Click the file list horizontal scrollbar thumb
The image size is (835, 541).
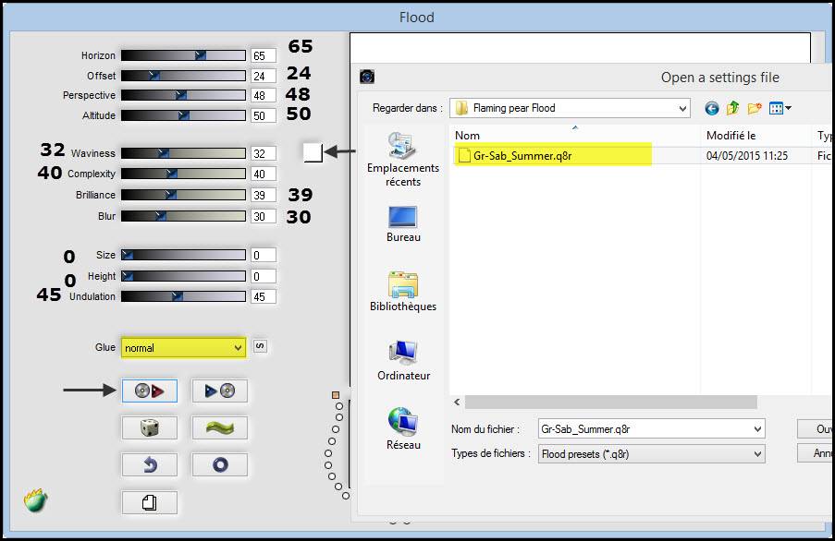point(611,403)
